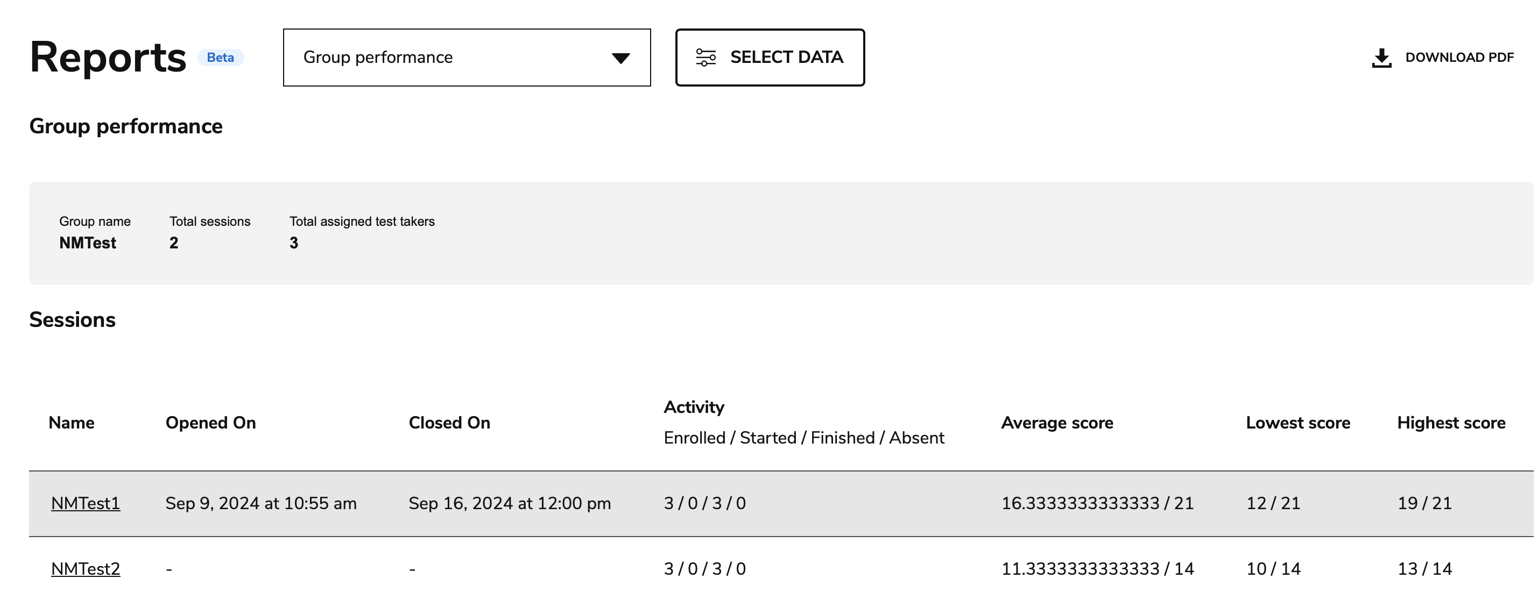This screenshot has height=614, width=1538.
Task: Click the Name column header
Action: click(x=71, y=423)
